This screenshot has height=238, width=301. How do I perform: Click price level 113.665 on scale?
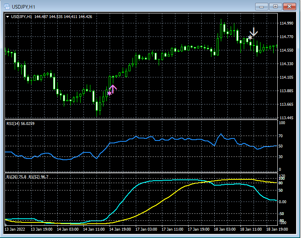(286, 104)
